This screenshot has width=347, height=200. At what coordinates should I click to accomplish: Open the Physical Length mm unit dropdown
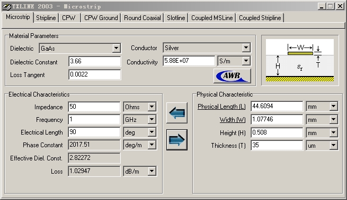(x=334, y=107)
